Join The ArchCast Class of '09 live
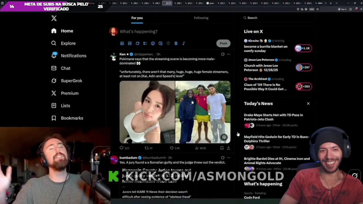 pyautogui.click(x=265, y=87)
